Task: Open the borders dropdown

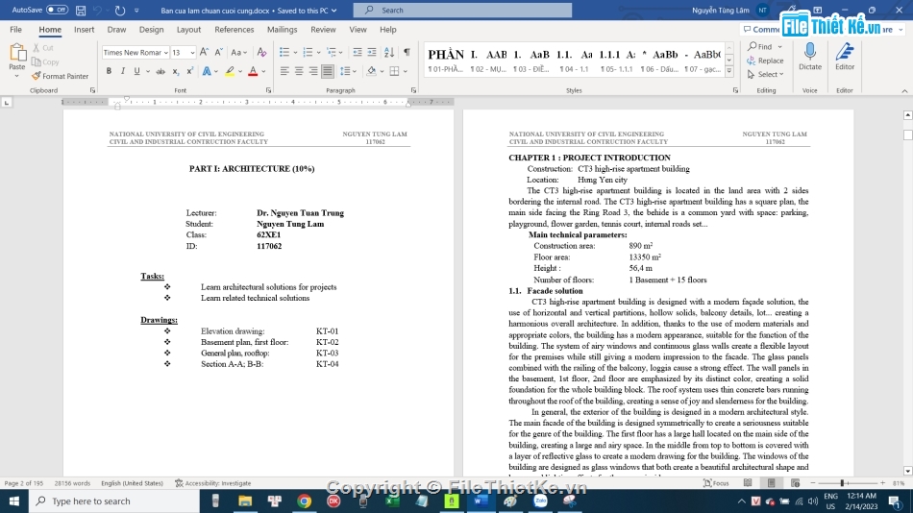Action: point(405,71)
